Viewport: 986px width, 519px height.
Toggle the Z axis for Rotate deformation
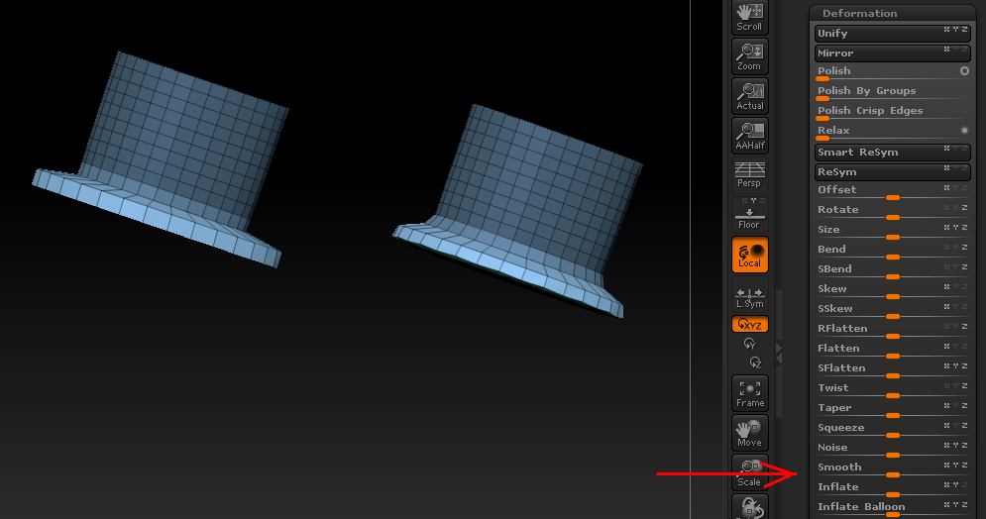pyautogui.click(x=964, y=207)
